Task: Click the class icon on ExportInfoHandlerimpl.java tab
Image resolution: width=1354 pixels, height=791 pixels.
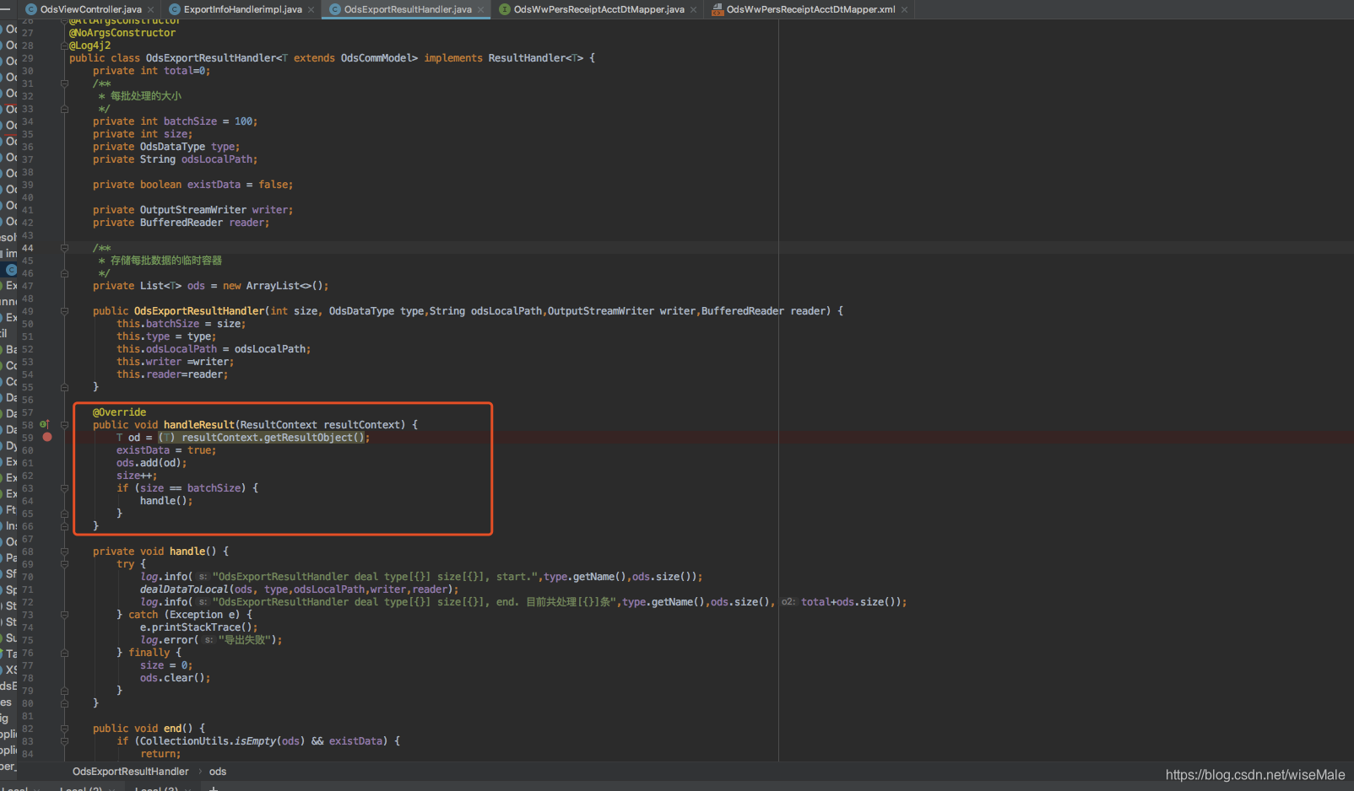Action: (x=175, y=9)
